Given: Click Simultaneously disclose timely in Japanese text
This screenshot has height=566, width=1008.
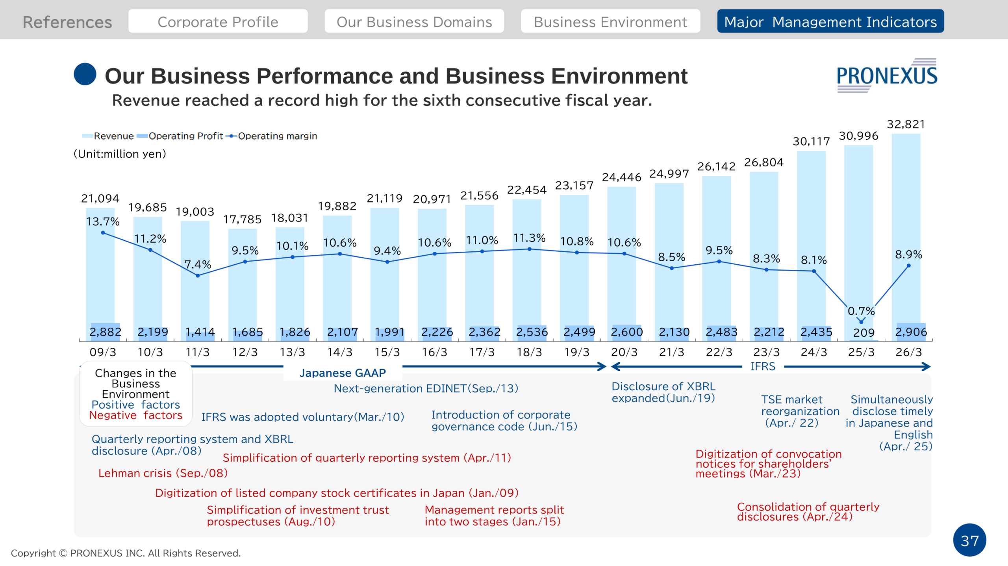Looking at the screenshot, I should (x=889, y=423).
